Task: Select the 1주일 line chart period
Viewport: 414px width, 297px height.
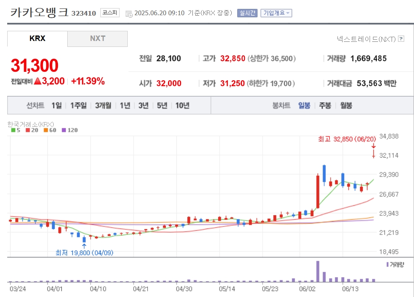Action: click(78, 106)
